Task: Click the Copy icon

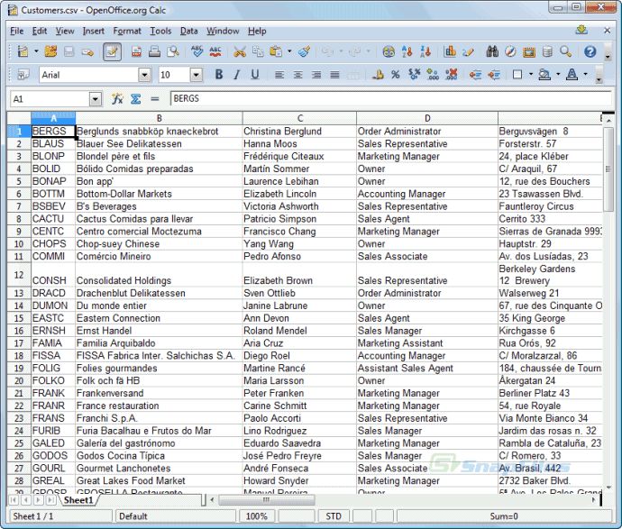Action: click(x=258, y=51)
